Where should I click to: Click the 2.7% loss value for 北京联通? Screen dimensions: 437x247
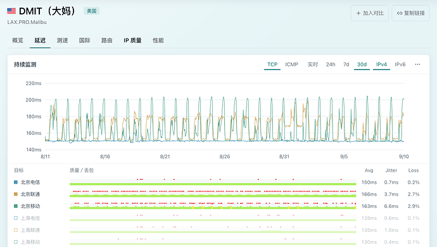click(414, 194)
